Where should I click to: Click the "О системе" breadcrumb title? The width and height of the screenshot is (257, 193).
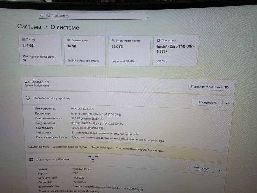click(x=65, y=27)
